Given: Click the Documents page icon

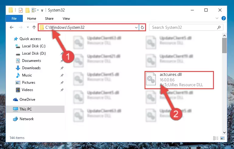Looking at the screenshot, I should [18, 61].
